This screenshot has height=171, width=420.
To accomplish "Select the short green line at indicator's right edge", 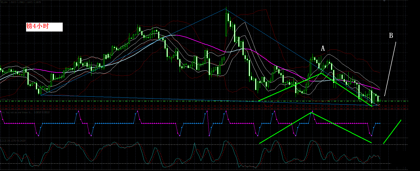I will click(x=392, y=132).
